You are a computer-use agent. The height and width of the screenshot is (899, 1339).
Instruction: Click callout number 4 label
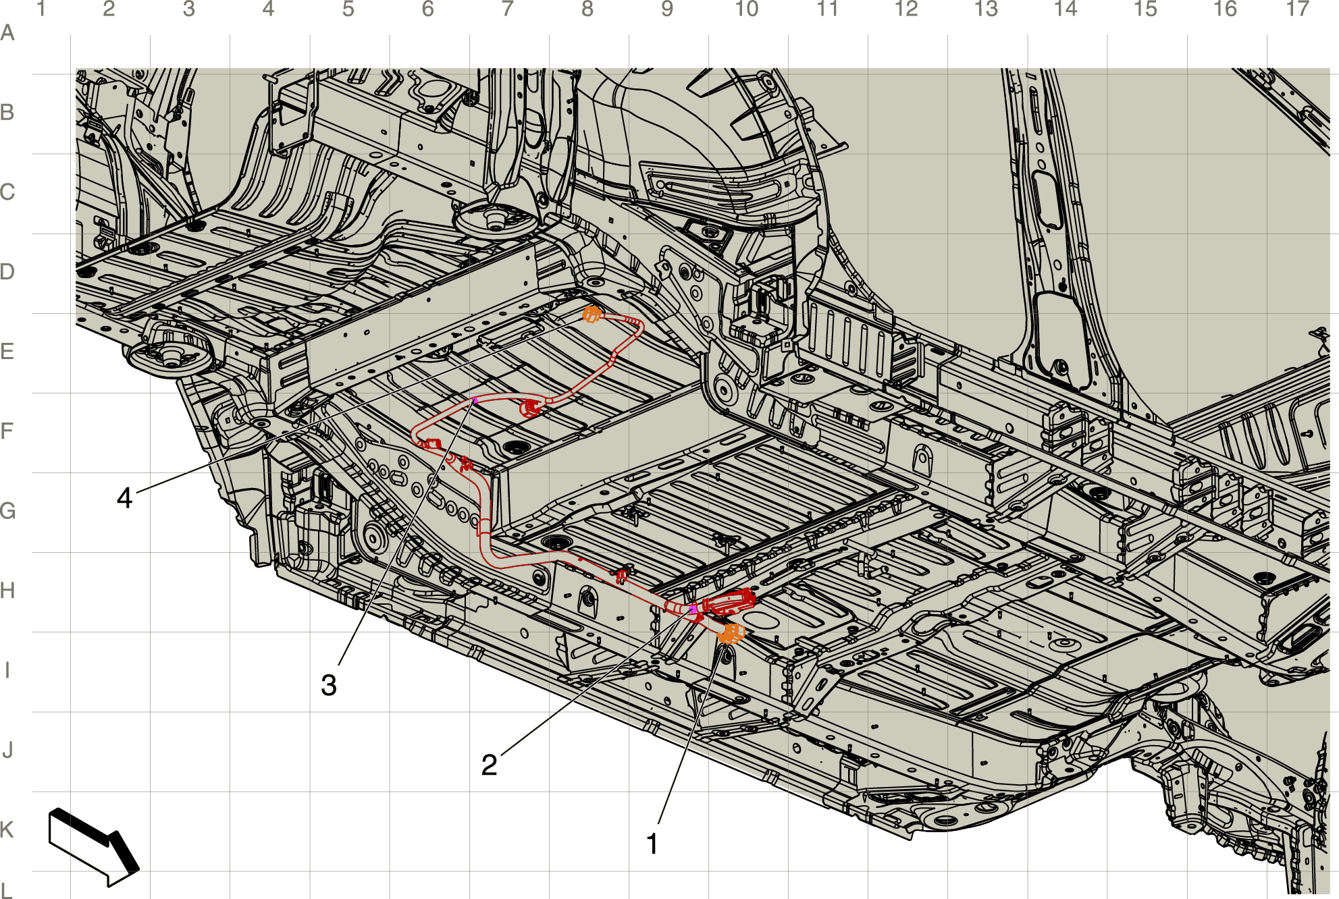(124, 498)
